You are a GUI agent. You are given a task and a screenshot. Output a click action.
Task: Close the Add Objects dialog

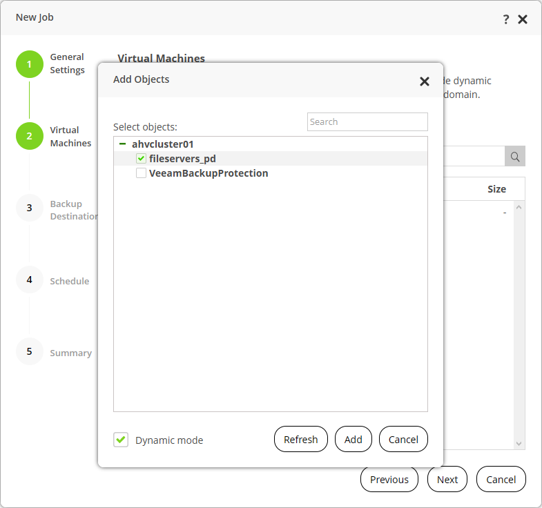click(x=424, y=81)
